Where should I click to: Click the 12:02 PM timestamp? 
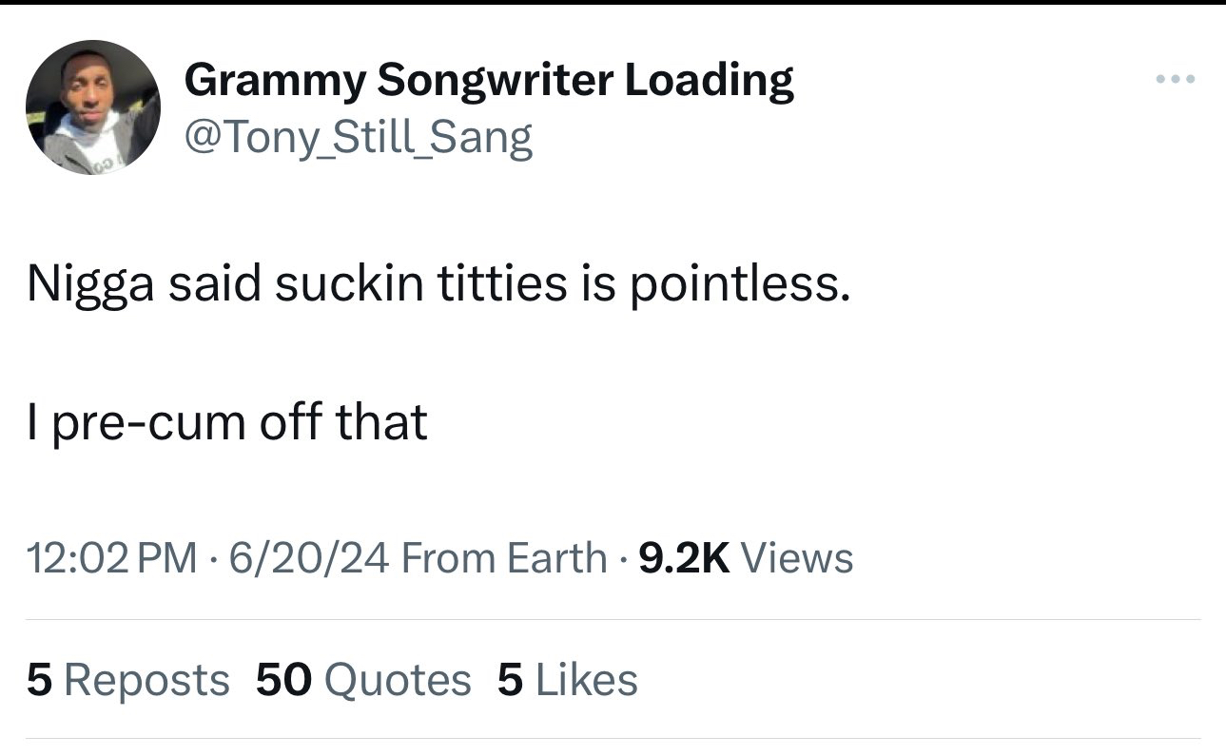tap(112, 557)
